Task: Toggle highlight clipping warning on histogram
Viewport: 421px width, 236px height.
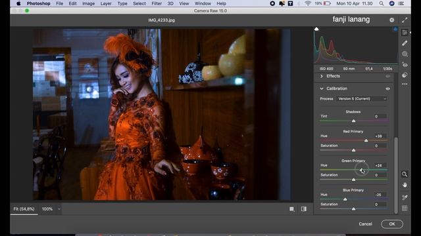Action: (x=395, y=29)
